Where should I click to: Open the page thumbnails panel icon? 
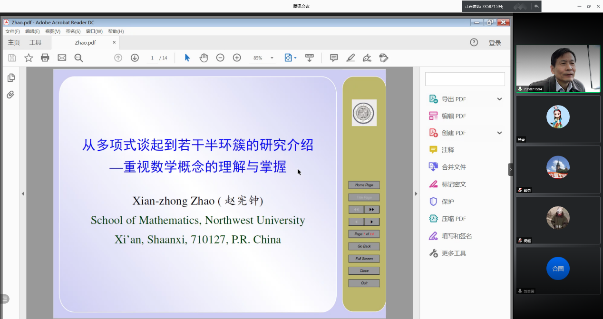click(x=11, y=77)
